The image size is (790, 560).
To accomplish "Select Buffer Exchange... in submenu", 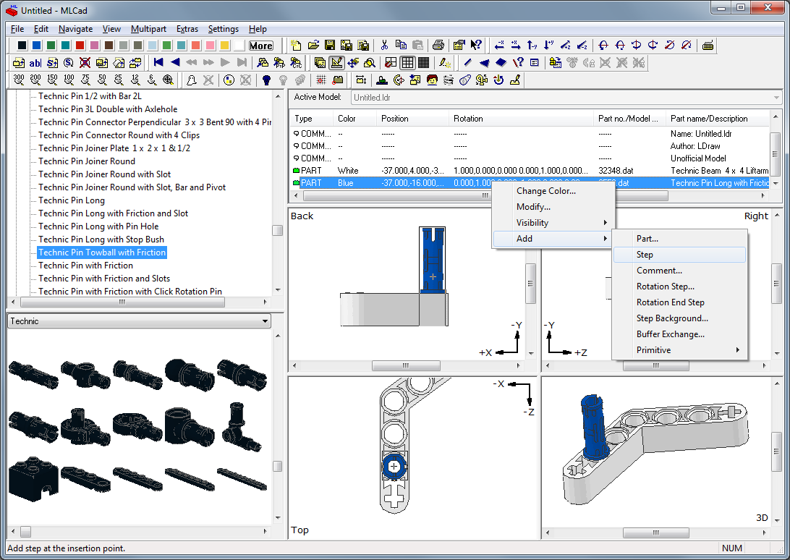I will [679, 334].
